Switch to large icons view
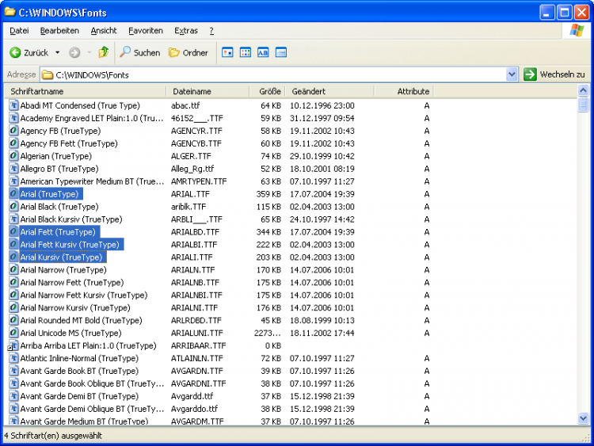This screenshot has width=594, height=446. (228, 53)
